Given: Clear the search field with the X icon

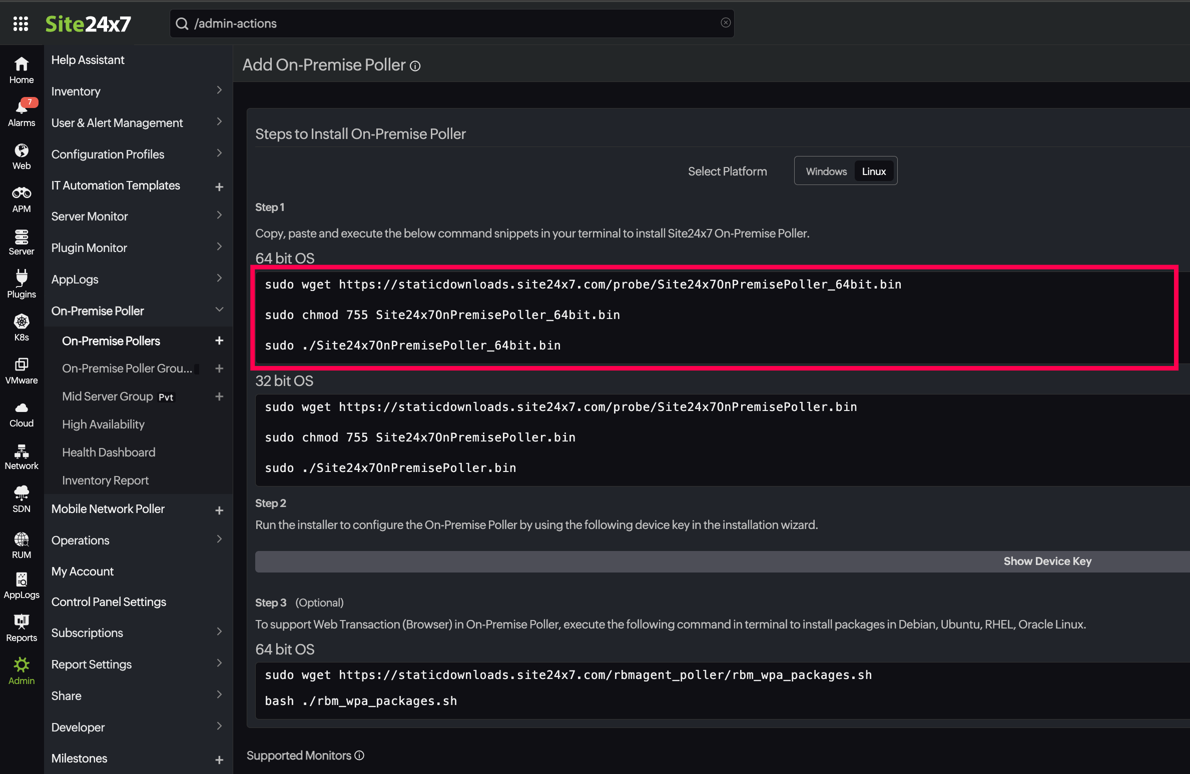Looking at the screenshot, I should [x=726, y=23].
